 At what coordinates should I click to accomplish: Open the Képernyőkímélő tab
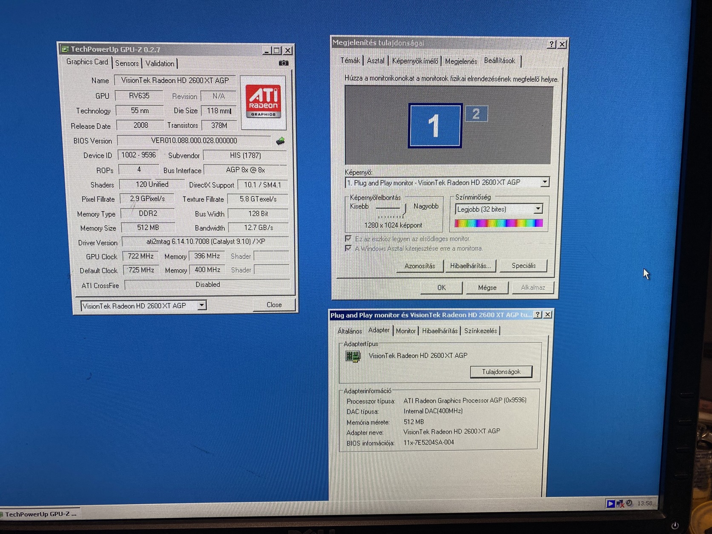(415, 61)
